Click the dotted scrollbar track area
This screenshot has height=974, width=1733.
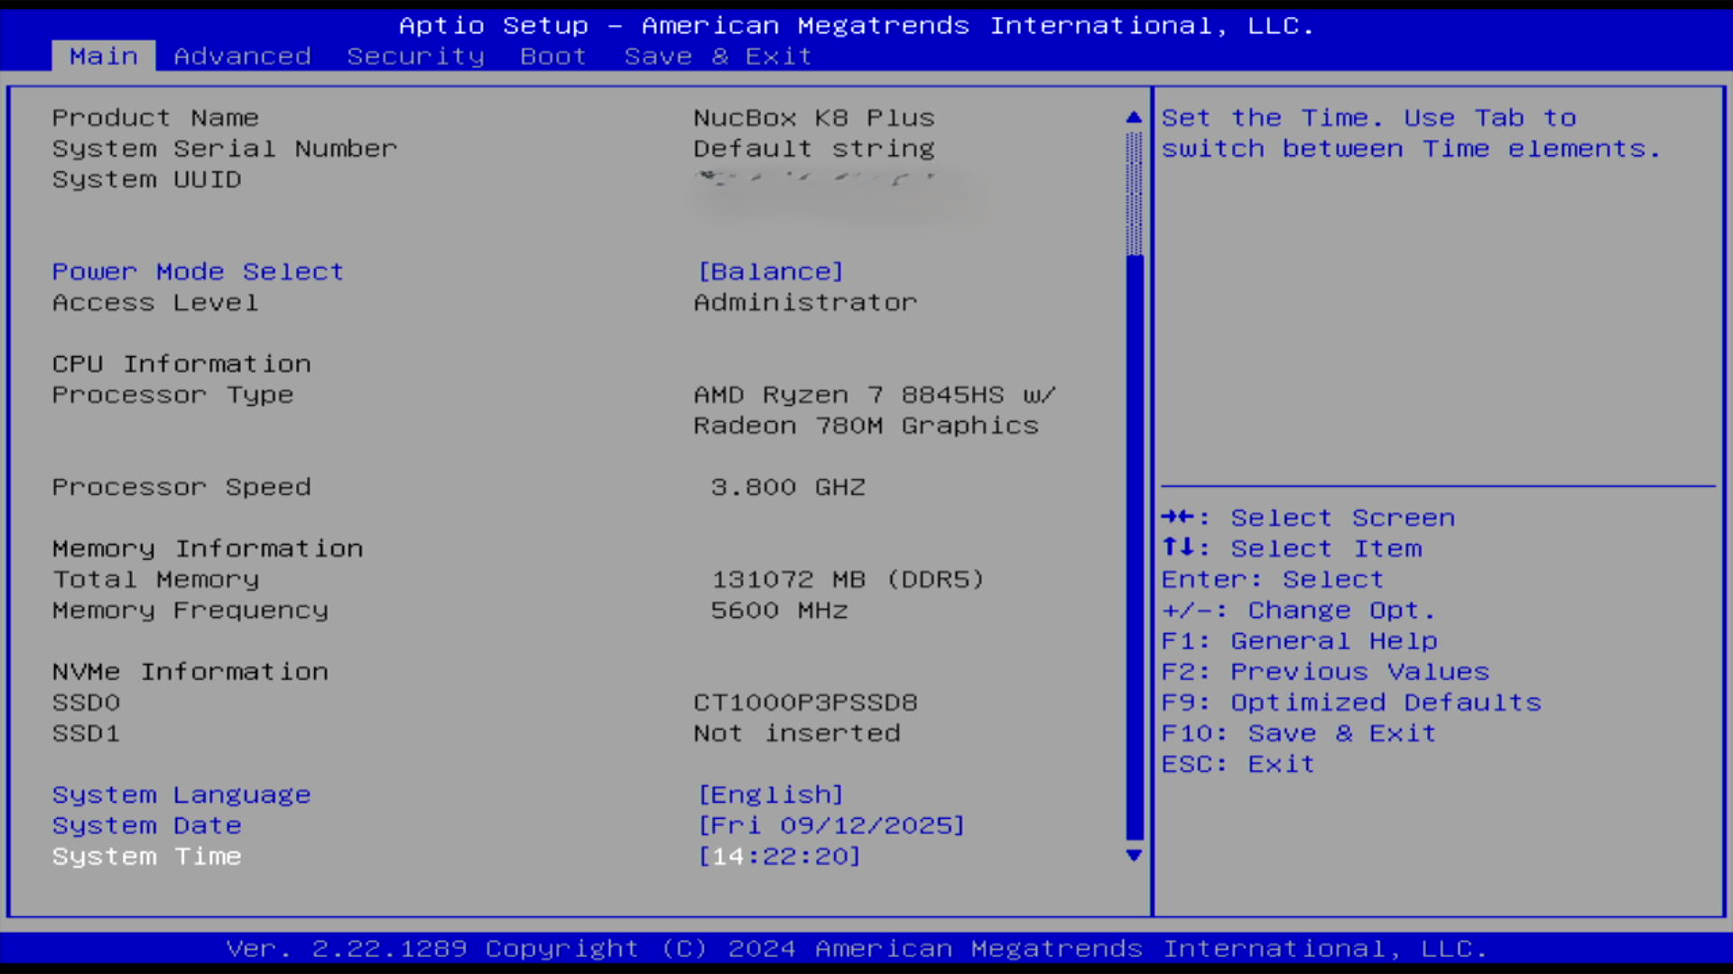tap(1135, 194)
